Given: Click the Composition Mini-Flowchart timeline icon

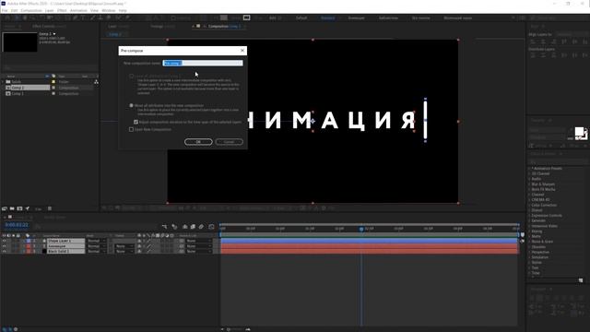Looking at the screenshot, I should pos(164,227).
